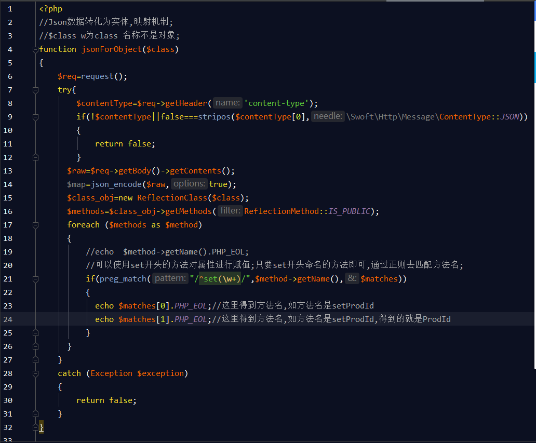Collapse the jsonForObject function fold marker
536x443 pixels.
click(35, 49)
